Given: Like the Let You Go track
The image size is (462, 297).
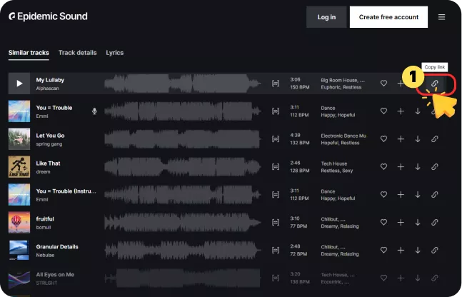Looking at the screenshot, I should coord(383,139).
